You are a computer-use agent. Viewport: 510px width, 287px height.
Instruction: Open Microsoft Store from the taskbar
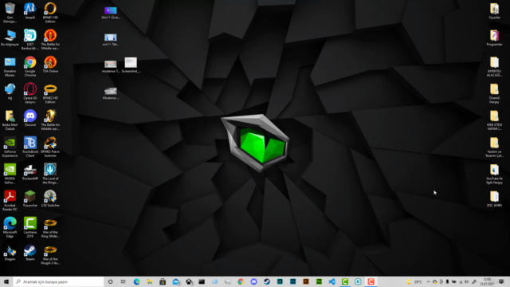tap(163, 281)
